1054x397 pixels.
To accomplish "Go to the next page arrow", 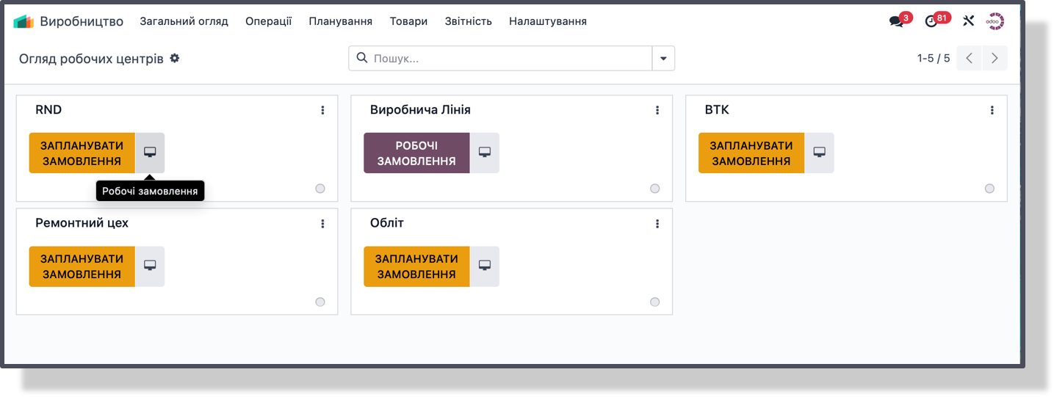I will pyautogui.click(x=995, y=58).
